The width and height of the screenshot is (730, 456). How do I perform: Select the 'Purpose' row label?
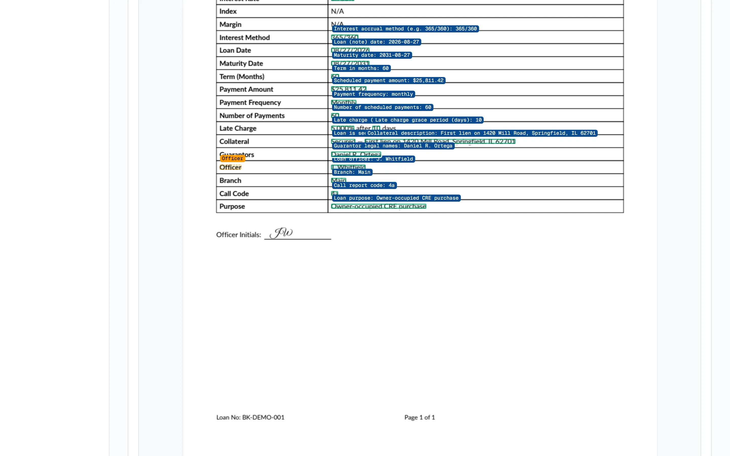232,206
